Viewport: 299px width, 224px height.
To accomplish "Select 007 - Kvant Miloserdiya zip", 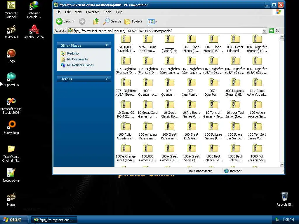I will click(x=235, y=44).
